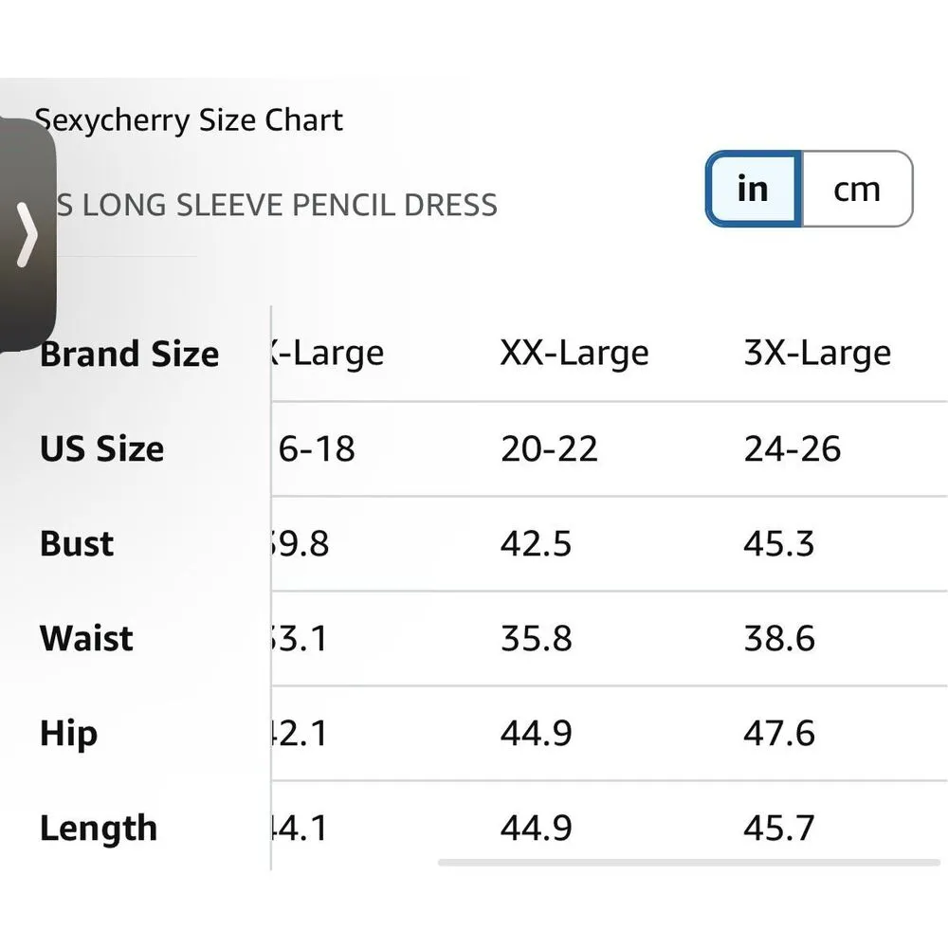Click the 44.9 length value for XX-Large
Viewport: 948px width, 948px height.
538,828
